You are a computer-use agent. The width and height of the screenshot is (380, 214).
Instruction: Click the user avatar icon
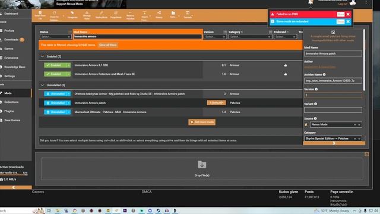click(353, 2)
